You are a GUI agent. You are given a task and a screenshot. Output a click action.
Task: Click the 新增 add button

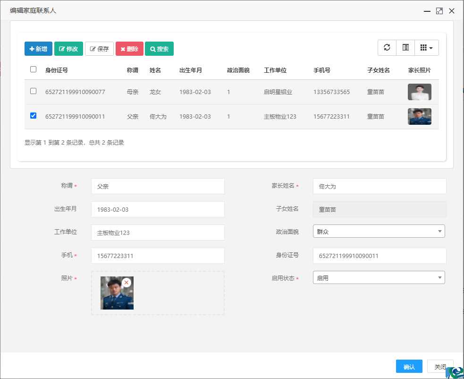pyautogui.click(x=38, y=49)
